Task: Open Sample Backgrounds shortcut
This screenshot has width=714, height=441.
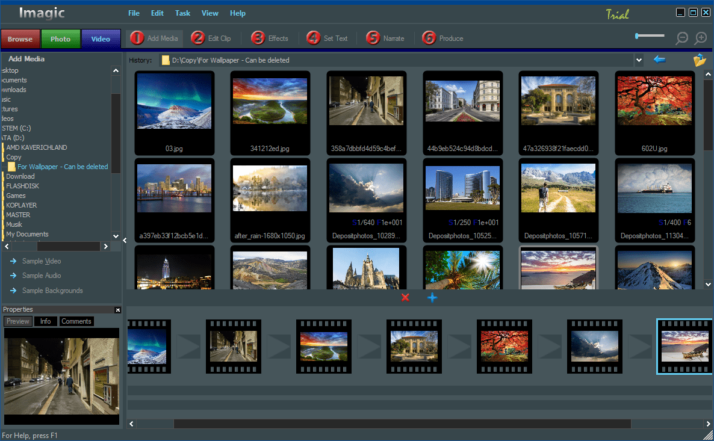Action: click(x=52, y=291)
